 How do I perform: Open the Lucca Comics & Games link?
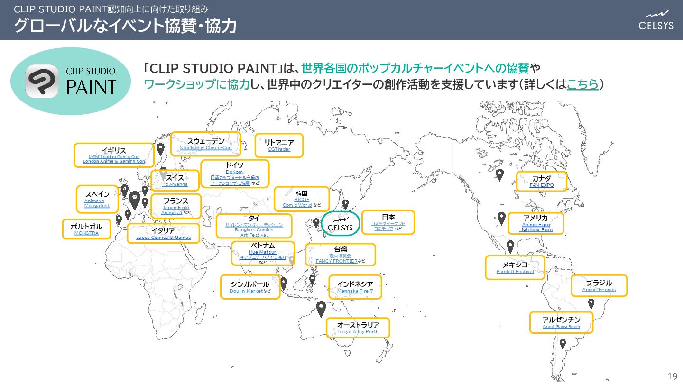tap(163, 238)
